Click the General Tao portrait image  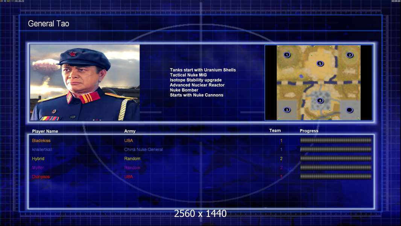(85, 82)
